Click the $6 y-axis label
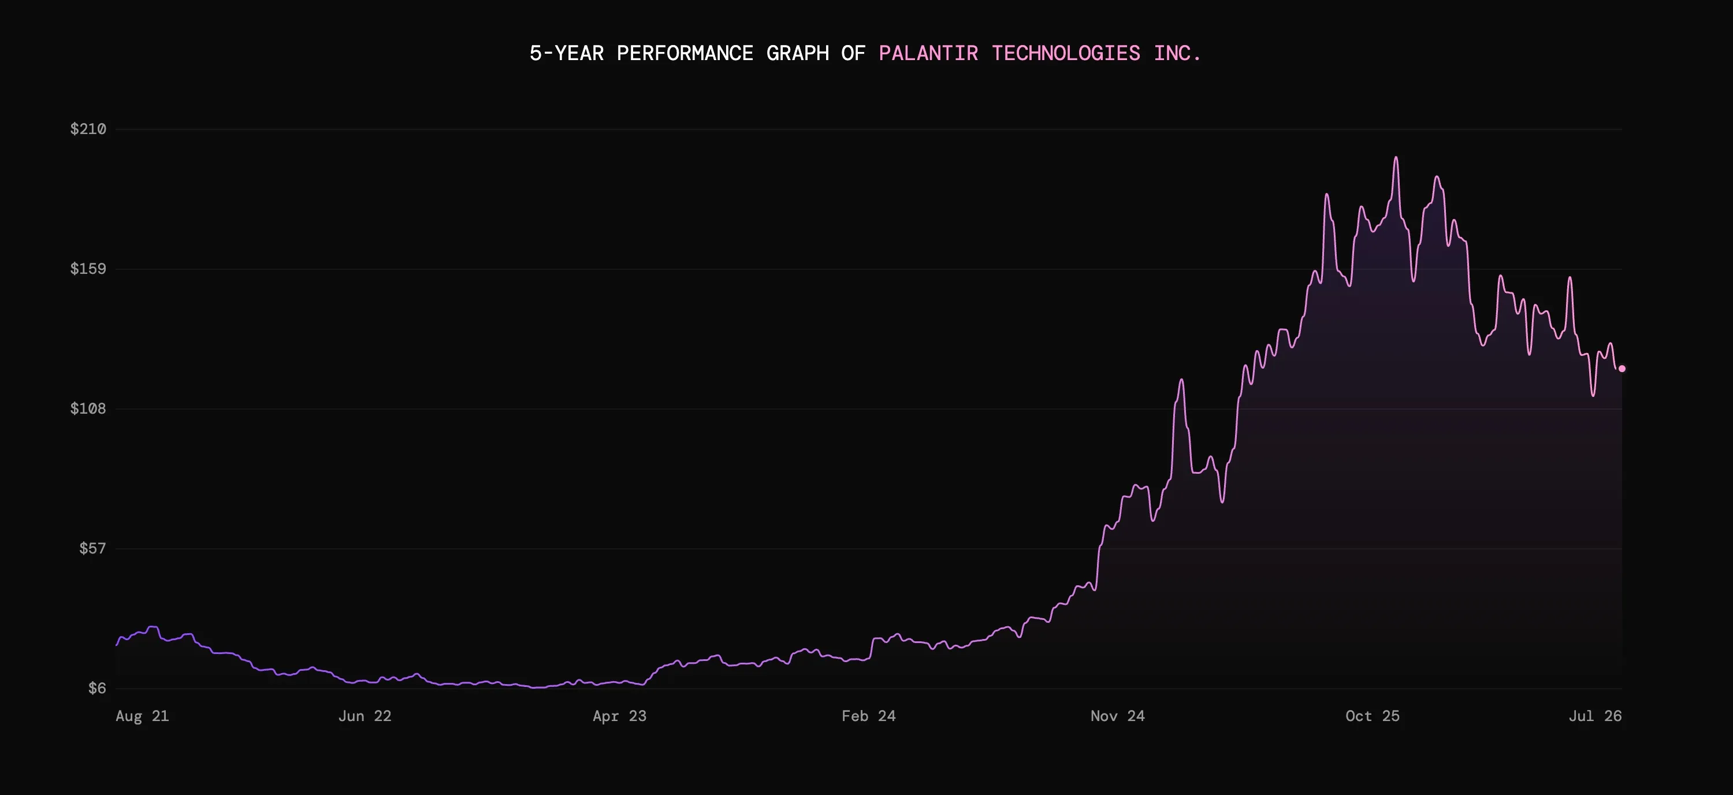This screenshot has height=795, width=1733. tap(98, 688)
